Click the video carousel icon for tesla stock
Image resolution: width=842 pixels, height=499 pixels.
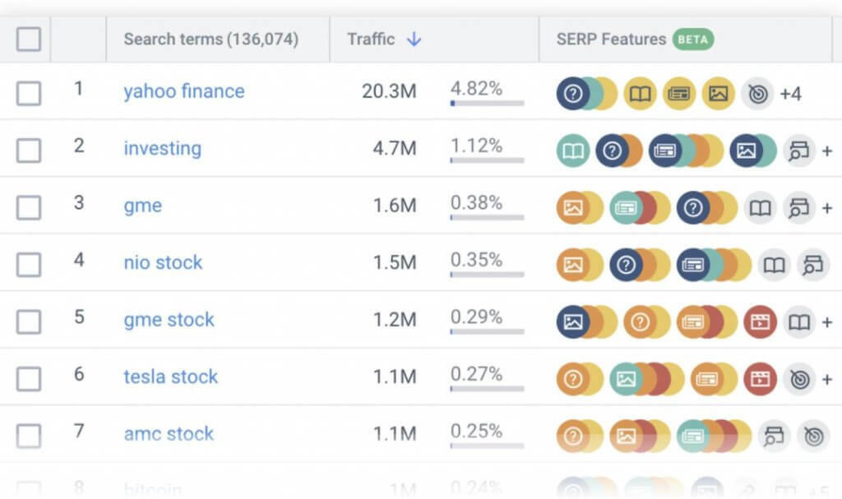761,379
